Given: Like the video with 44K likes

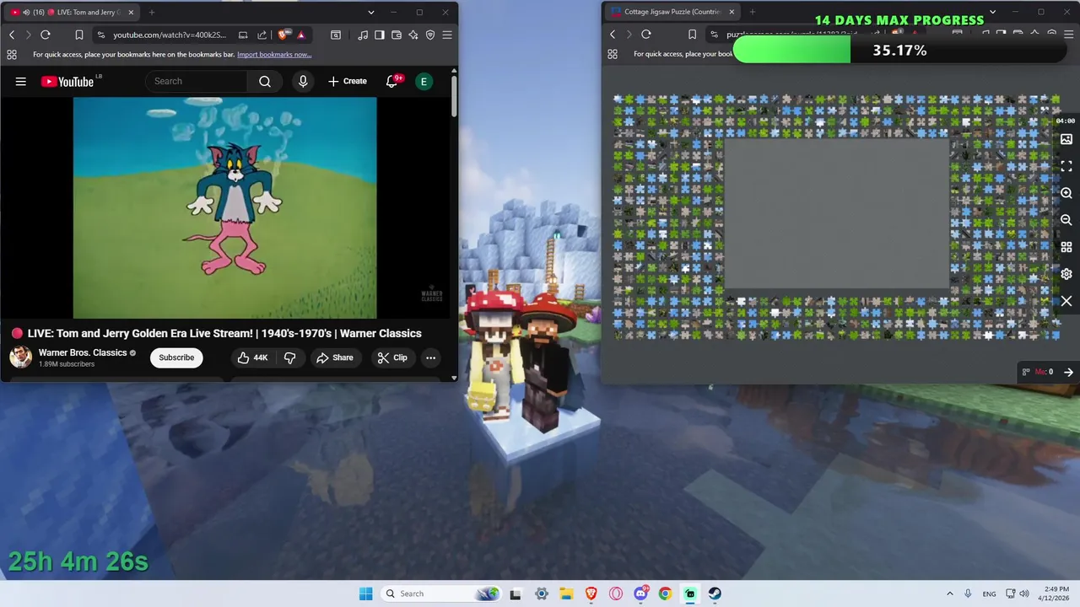Looking at the screenshot, I should pyautogui.click(x=252, y=357).
